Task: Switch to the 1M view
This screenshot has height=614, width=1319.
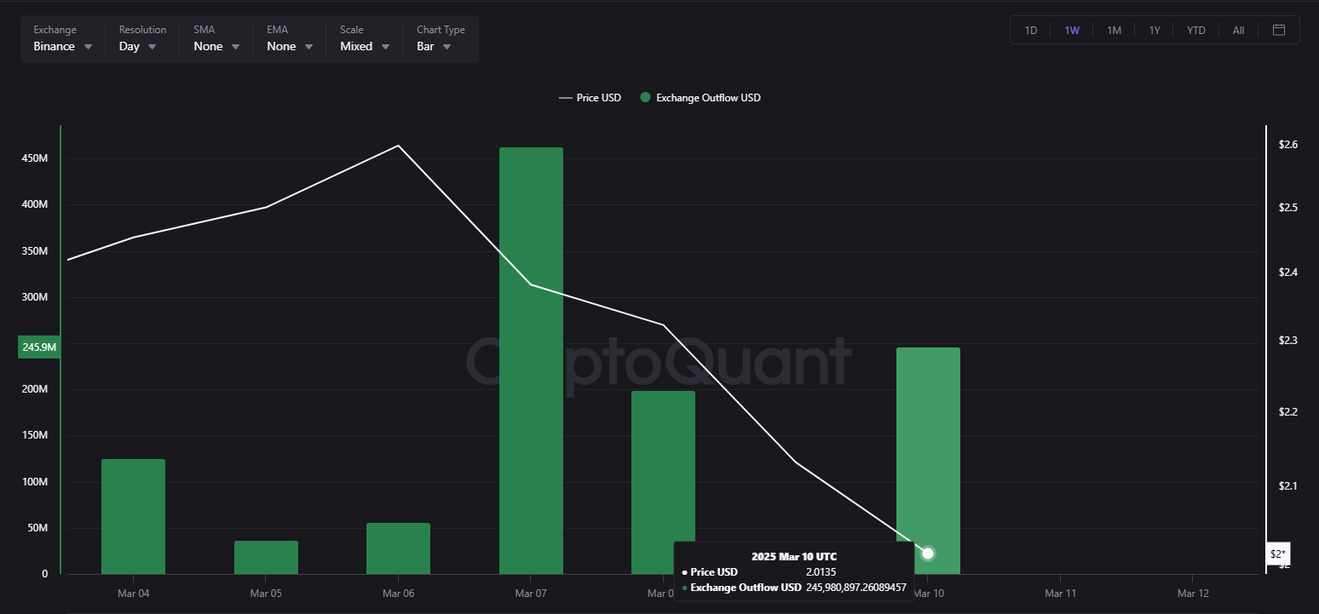Action: click(1114, 30)
